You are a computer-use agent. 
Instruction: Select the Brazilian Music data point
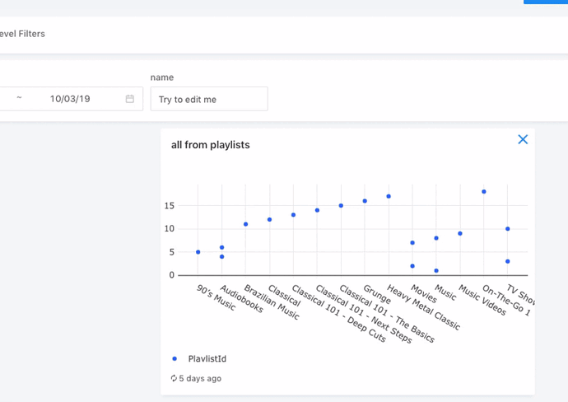tap(245, 224)
